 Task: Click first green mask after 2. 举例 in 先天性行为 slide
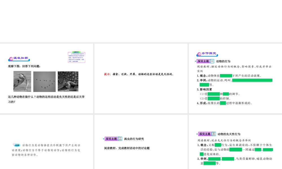pos(214,159)
